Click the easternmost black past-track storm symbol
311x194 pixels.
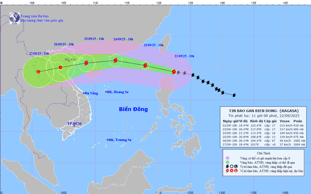(x=234, y=95)
